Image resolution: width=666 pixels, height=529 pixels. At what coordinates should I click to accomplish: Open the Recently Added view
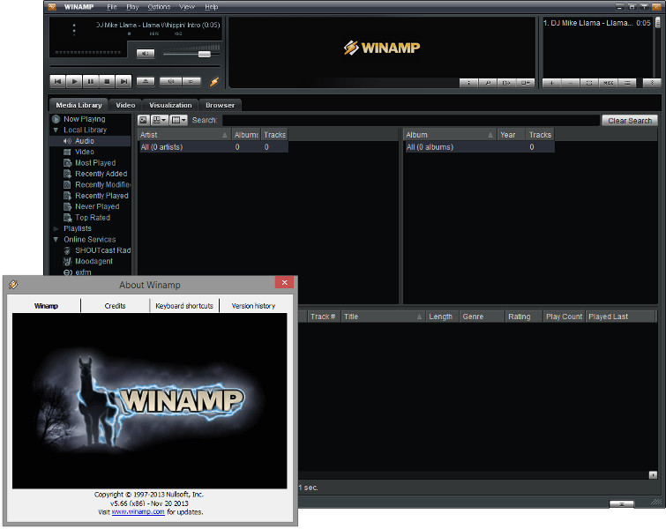[x=101, y=174]
